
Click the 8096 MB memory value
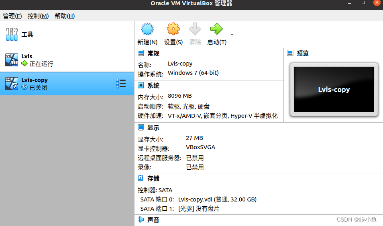point(180,96)
